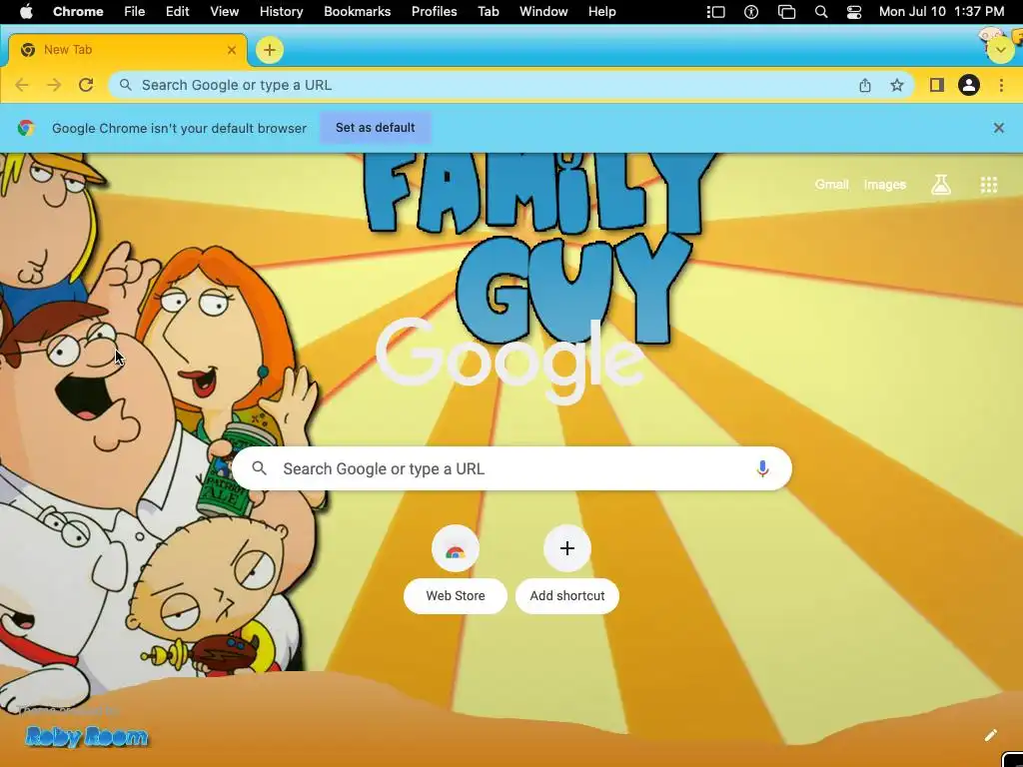Select the New Tab tab
Screen dimensions: 1023x767
(x=127, y=50)
